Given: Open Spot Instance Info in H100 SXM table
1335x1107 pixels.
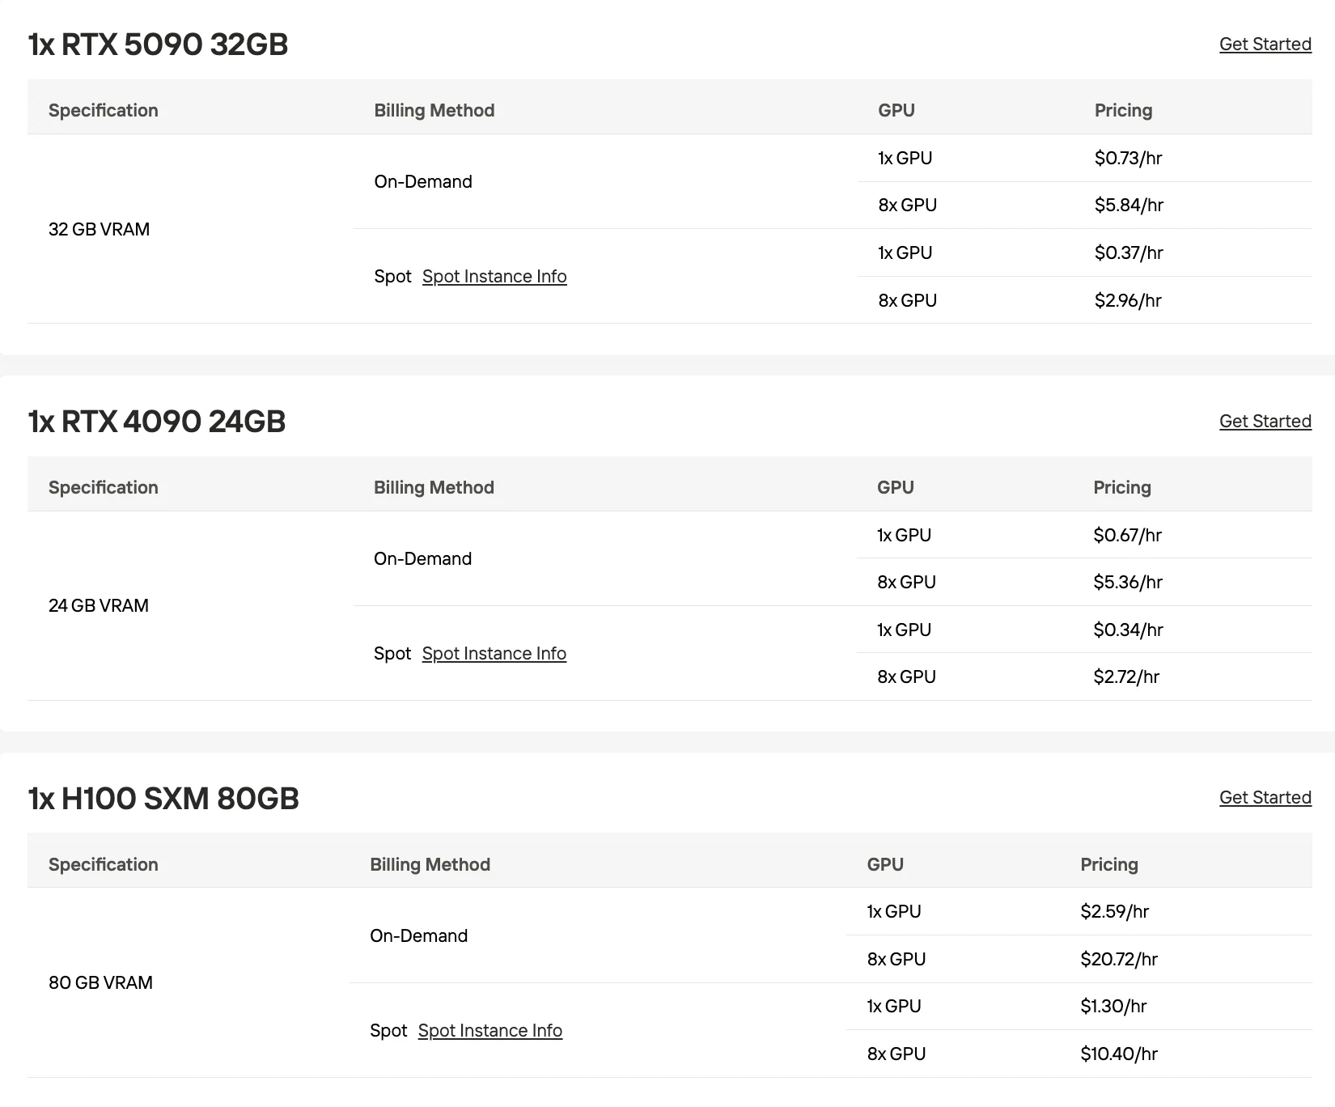Looking at the screenshot, I should tap(489, 1031).
